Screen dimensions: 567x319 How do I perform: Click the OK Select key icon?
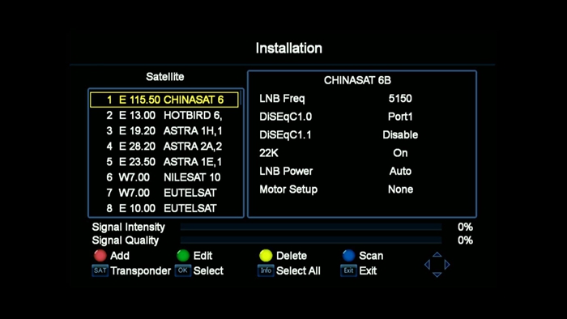pos(183,270)
